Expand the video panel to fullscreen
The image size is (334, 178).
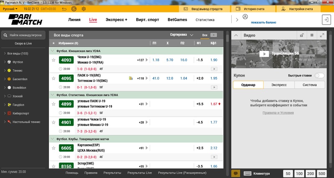click(321, 36)
